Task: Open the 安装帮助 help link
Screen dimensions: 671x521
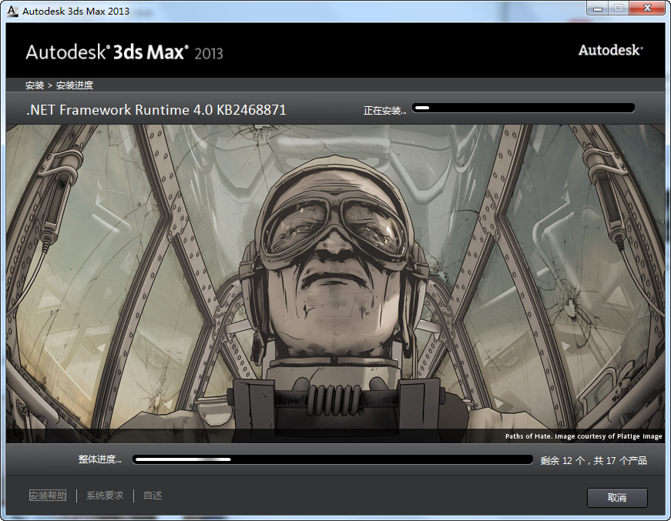Action: point(48,496)
